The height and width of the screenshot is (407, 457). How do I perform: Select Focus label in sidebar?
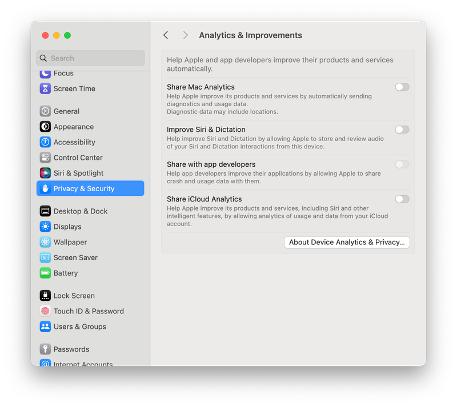point(63,74)
